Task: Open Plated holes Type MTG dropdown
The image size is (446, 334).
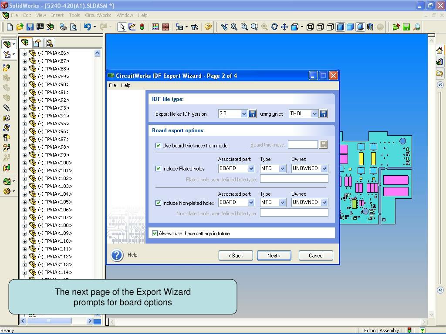Action: point(282,169)
